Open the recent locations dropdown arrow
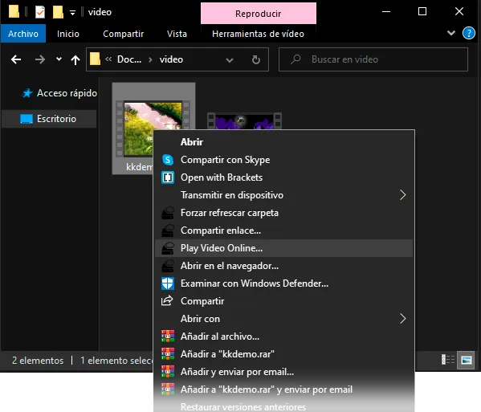The image size is (481, 412). coord(59,59)
